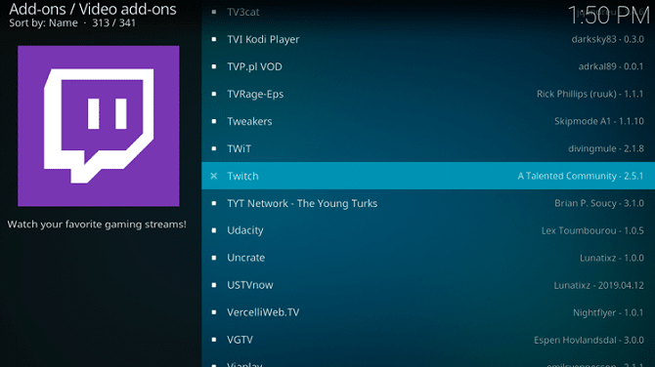
Task: Click the bullet icon beside Udacity
Action: pos(214,230)
